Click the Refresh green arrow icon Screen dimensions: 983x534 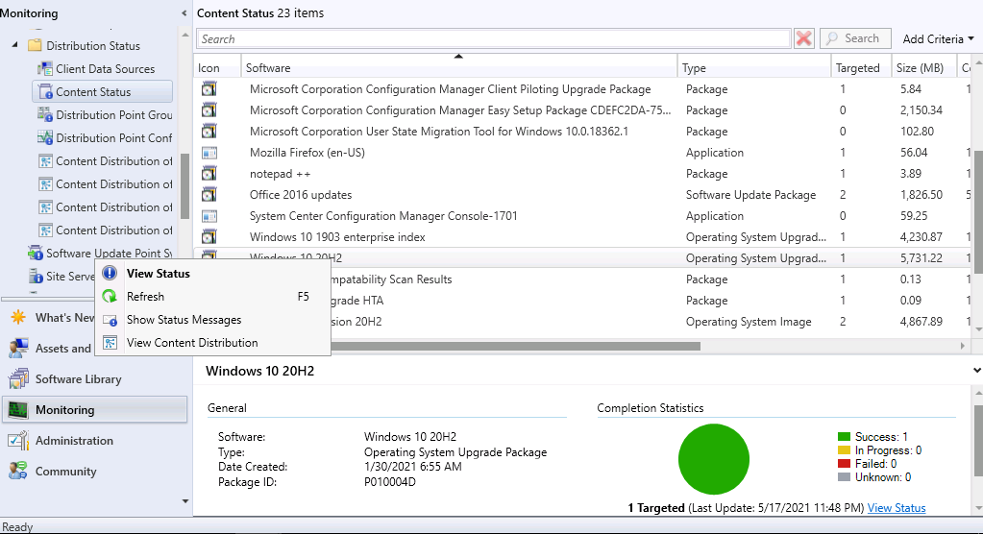coord(110,297)
